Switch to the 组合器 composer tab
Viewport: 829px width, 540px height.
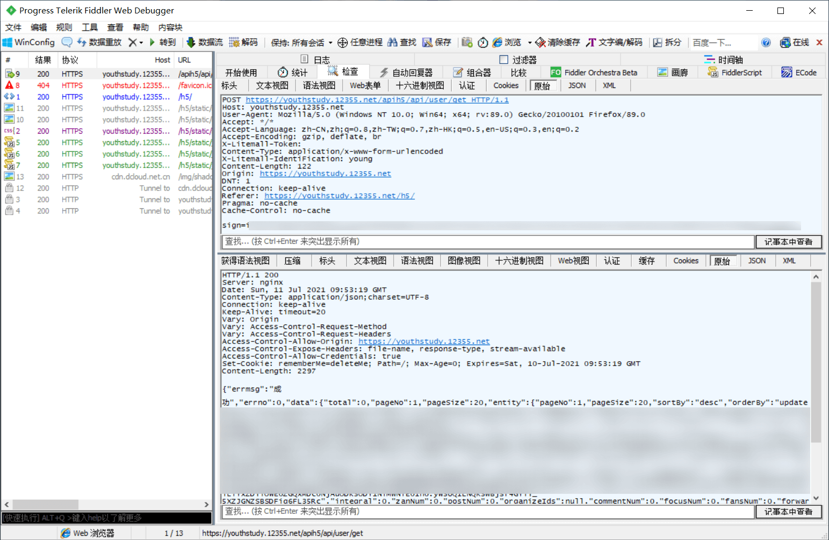(x=472, y=72)
